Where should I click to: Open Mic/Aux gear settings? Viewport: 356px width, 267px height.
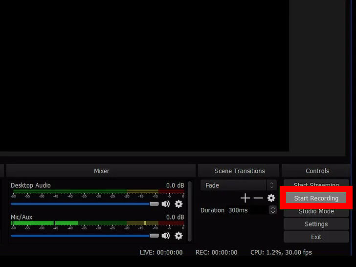tap(178, 236)
